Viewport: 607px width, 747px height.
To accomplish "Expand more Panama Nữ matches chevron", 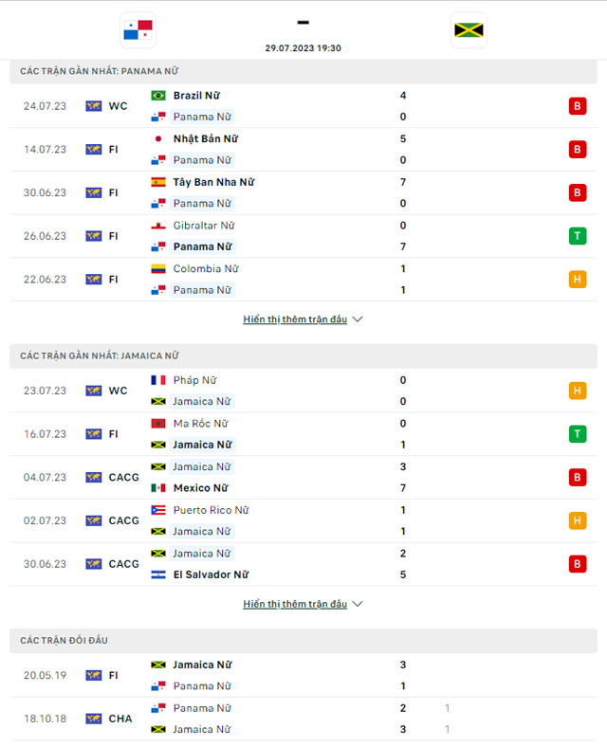I will 358,319.
